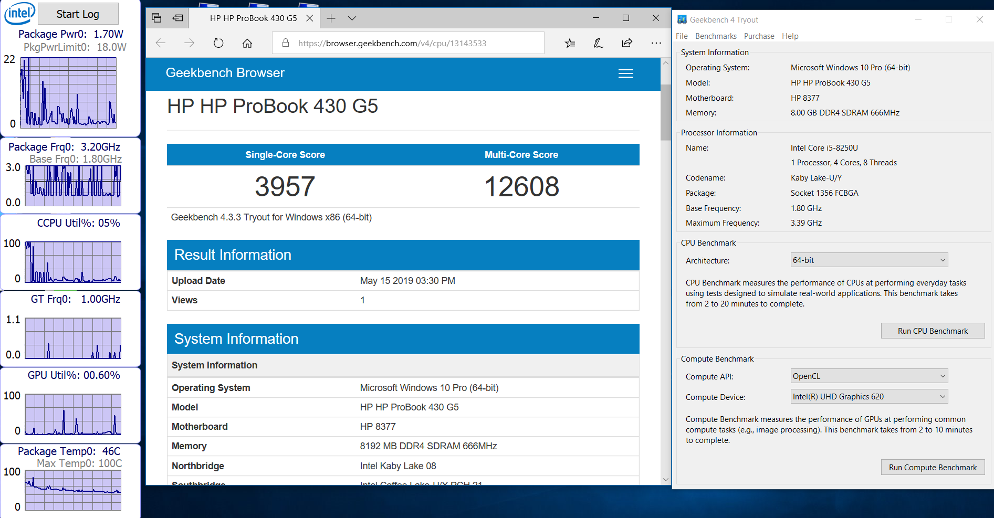Share this page from Edge
This screenshot has height=518, width=994.
pos(627,43)
